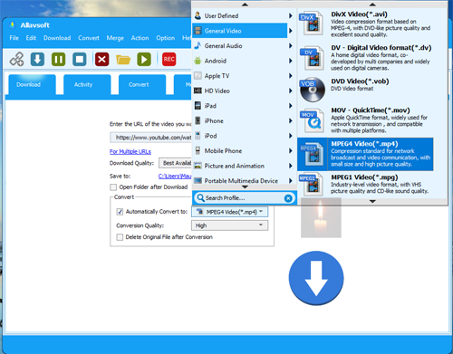Start recording with the red REC icon

click(x=169, y=59)
